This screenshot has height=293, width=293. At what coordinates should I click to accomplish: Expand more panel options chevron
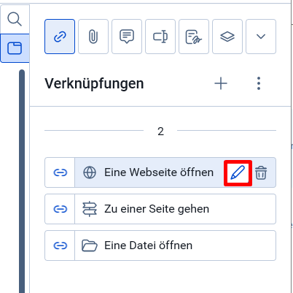(x=261, y=37)
